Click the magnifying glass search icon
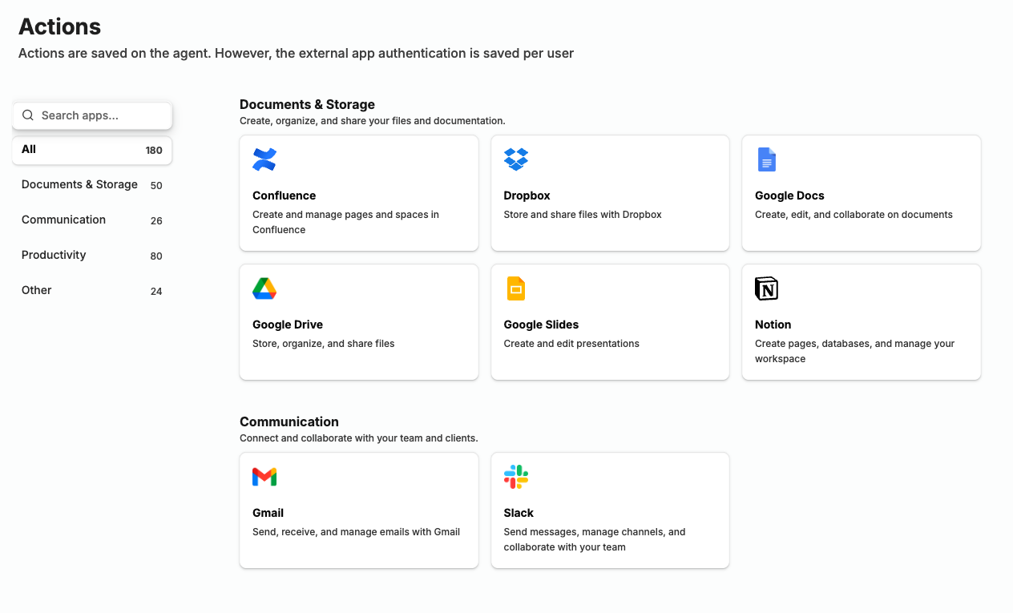Viewport: 1013px width, 613px height. click(28, 115)
